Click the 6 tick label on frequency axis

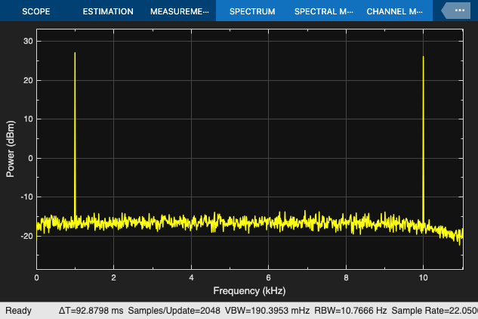click(x=268, y=277)
